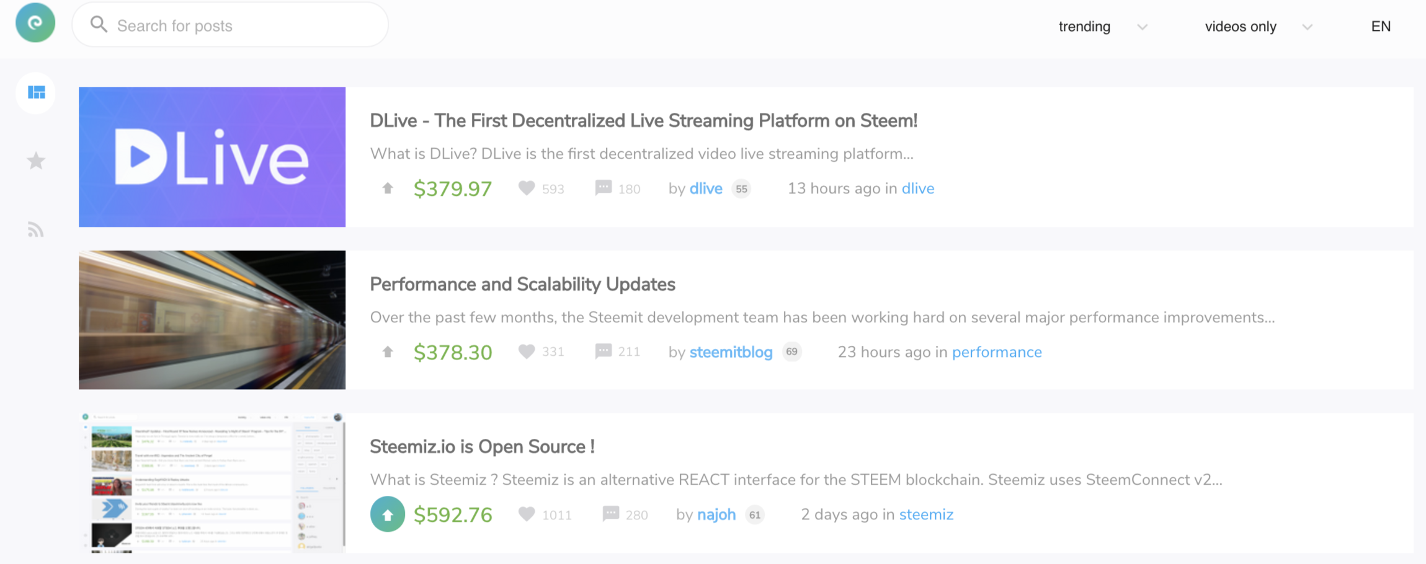Expand the videos only filter dropdown
The width and height of the screenshot is (1426, 564).
coord(1258,27)
